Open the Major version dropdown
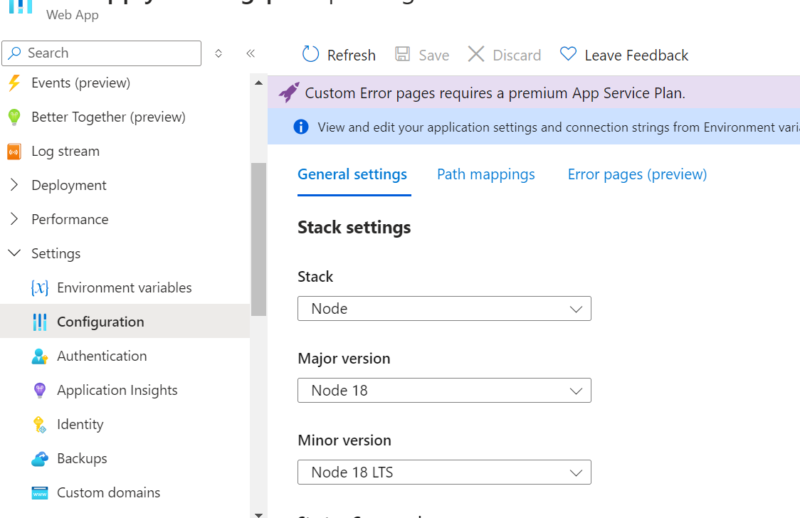The image size is (800, 518). pos(444,391)
